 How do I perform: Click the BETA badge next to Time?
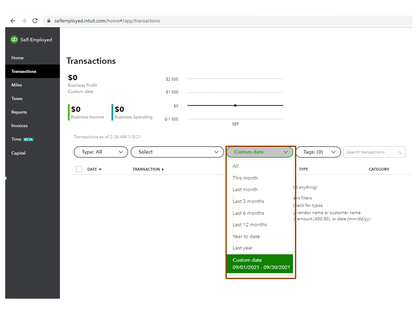pos(28,140)
